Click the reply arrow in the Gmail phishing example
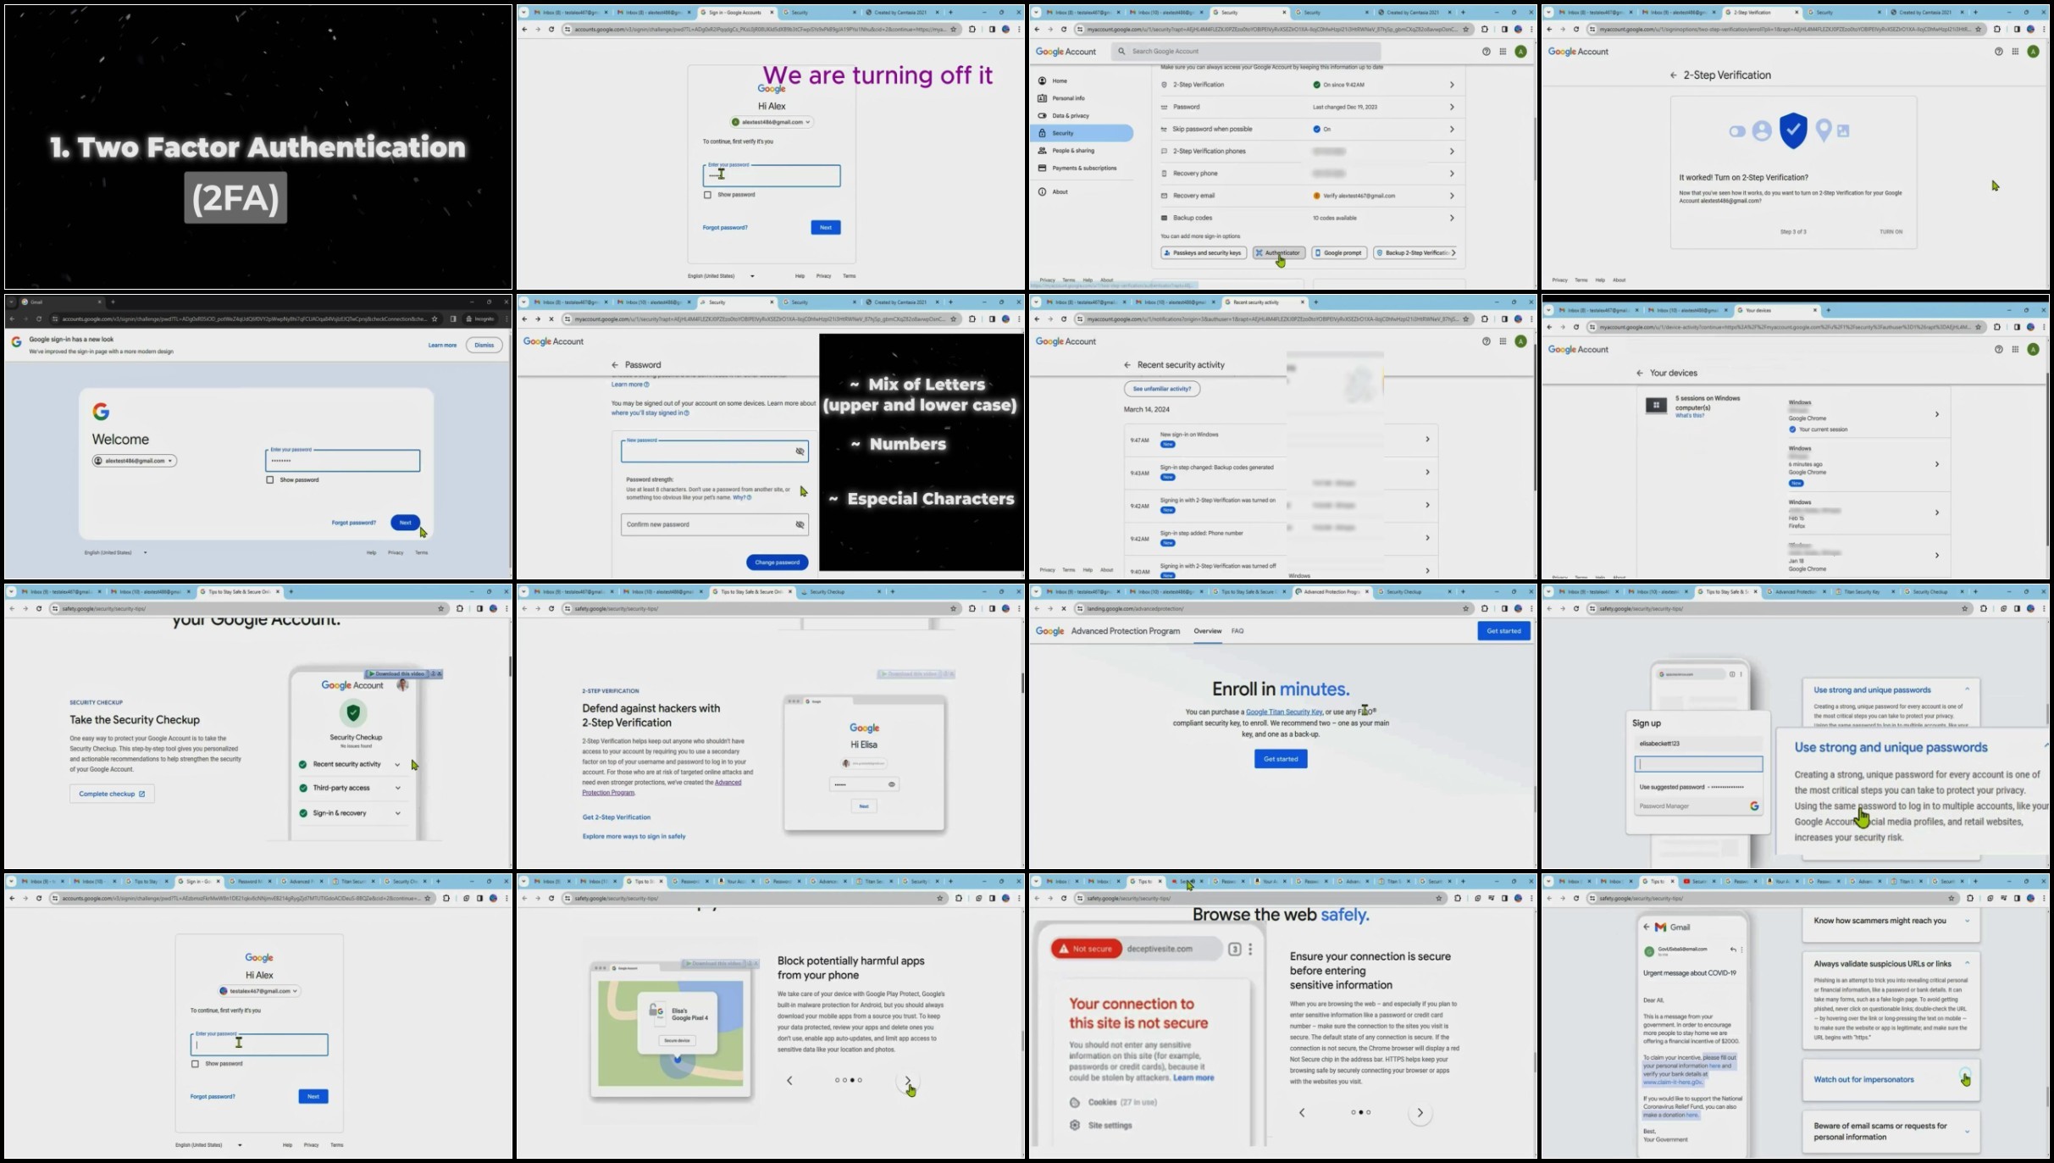This screenshot has width=2054, height=1163. pos(1733,950)
